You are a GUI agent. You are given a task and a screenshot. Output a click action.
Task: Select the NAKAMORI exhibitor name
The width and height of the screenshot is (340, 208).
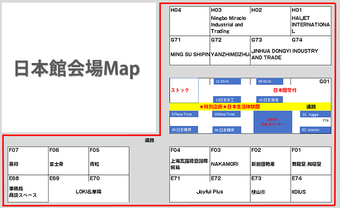click(x=225, y=164)
